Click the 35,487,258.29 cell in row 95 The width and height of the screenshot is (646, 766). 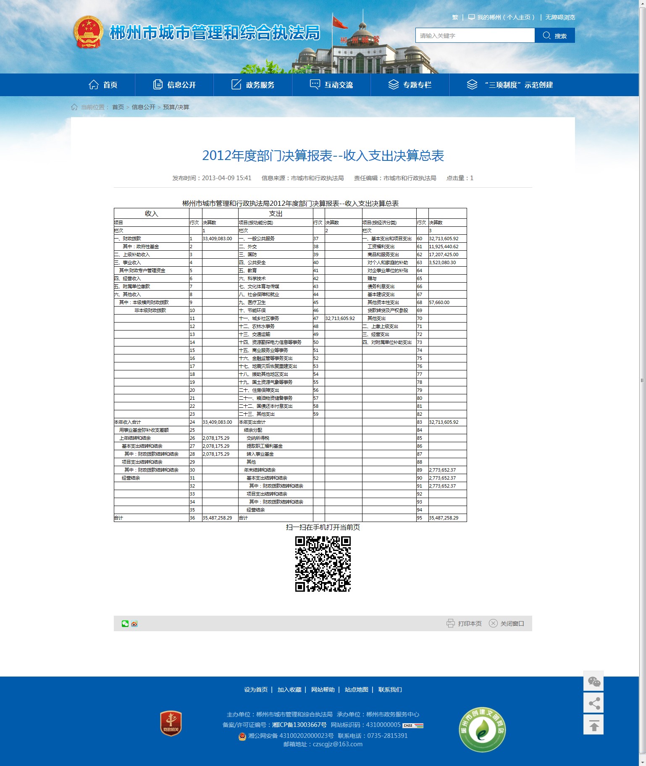(447, 518)
